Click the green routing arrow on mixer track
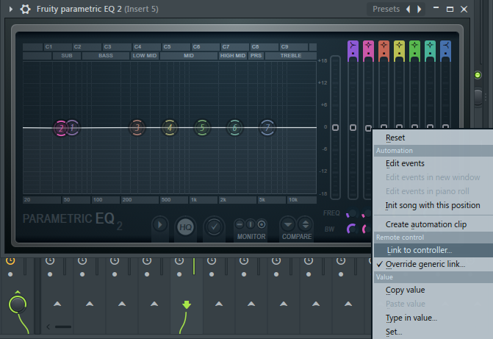 pyautogui.click(x=187, y=304)
